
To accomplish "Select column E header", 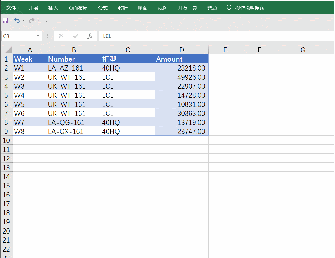I will (x=225, y=50).
